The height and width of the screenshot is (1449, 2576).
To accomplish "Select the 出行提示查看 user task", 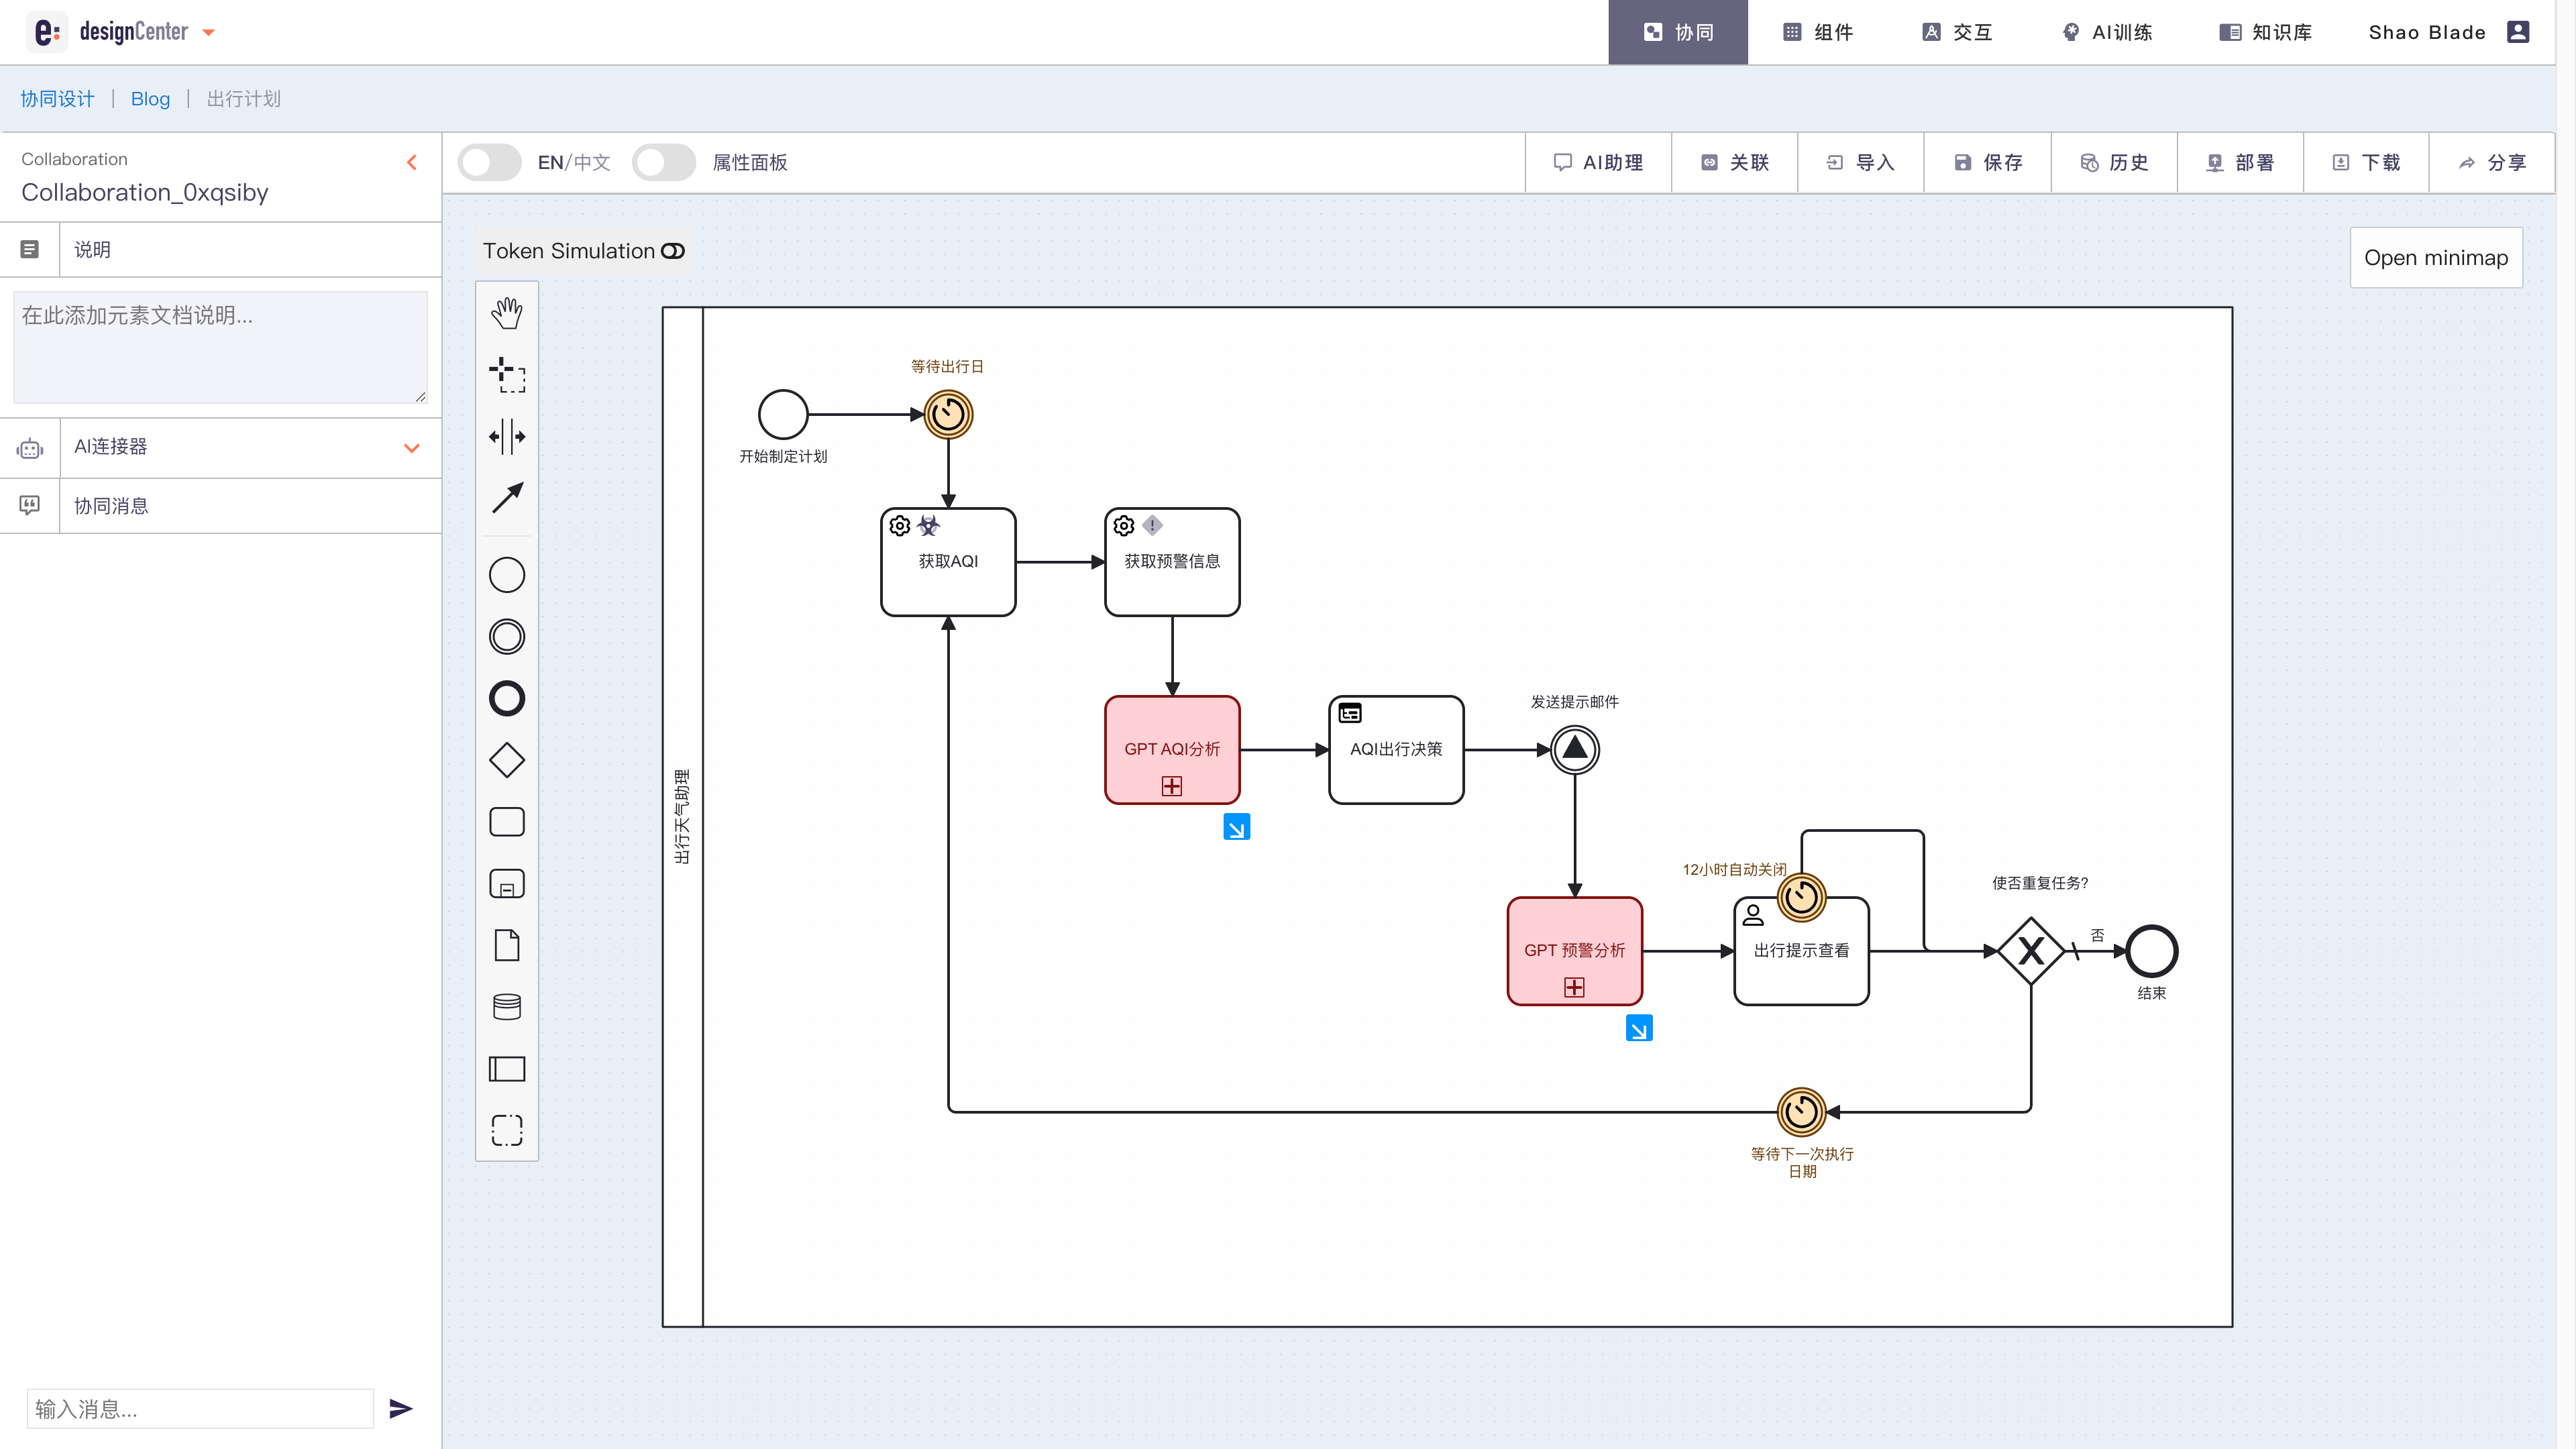I will tap(1802, 951).
